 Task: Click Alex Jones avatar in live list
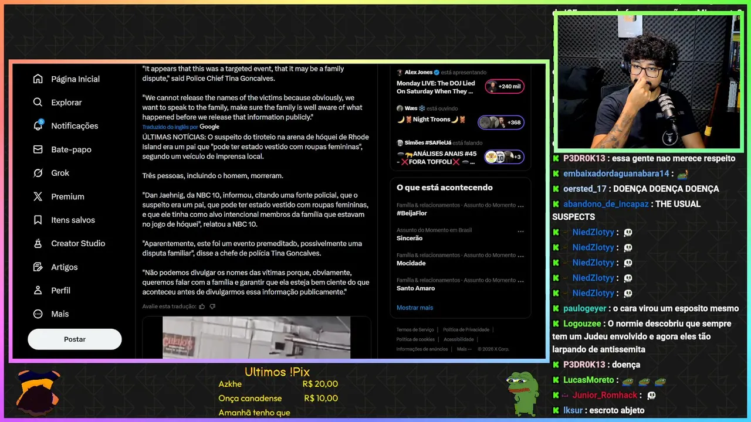click(400, 73)
